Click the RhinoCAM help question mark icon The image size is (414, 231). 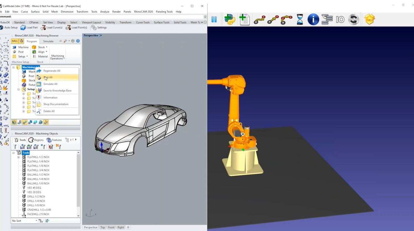(x=78, y=41)
